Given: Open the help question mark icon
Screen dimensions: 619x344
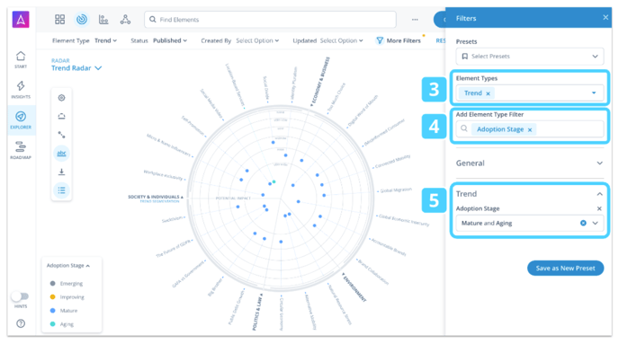Looking at the screenshot, I should 21,323.
